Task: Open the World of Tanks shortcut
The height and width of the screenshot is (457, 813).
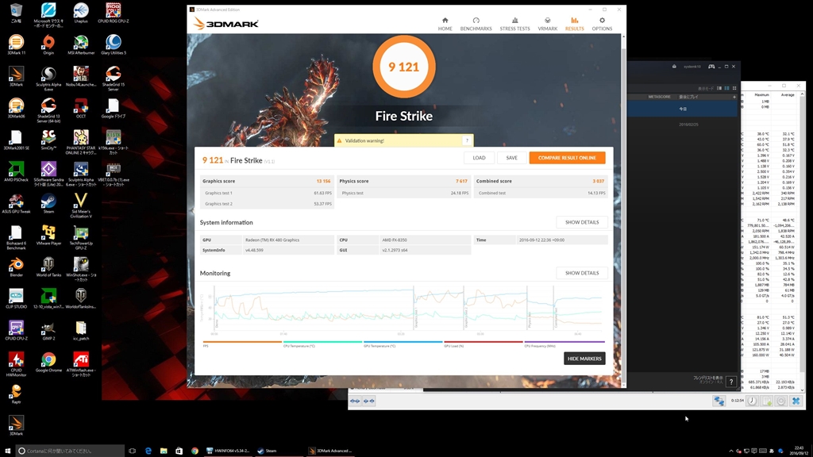Action: (x=48, y=267)
